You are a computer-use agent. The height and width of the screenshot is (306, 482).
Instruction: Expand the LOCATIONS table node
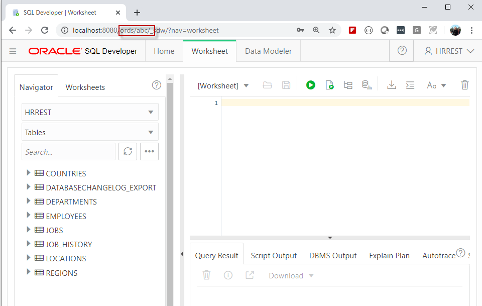(28, 258)
